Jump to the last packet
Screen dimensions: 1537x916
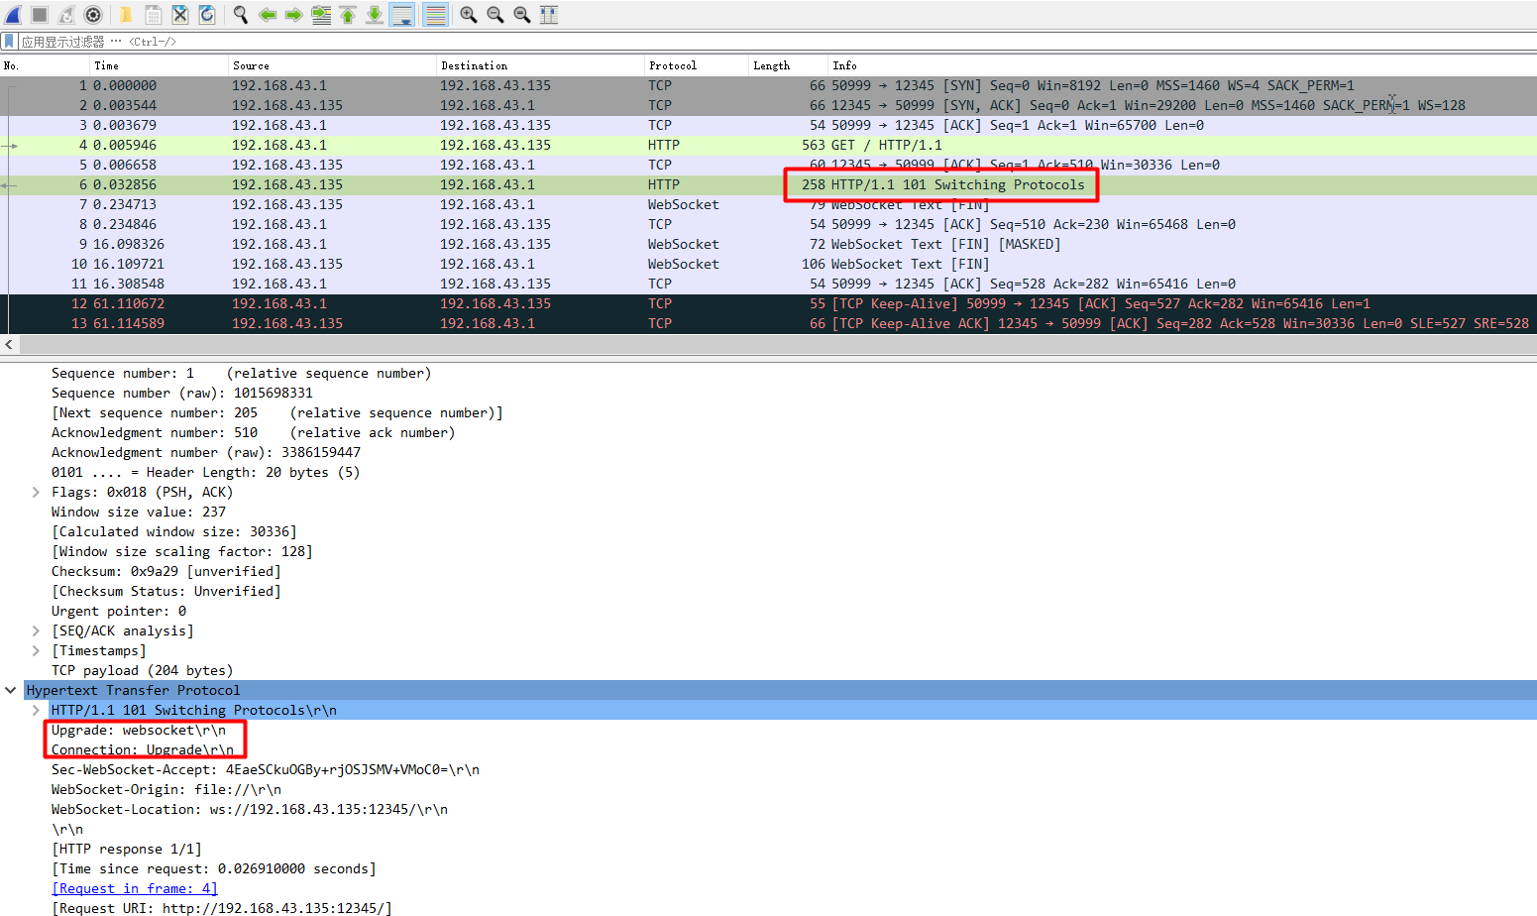pyautogui.click(x=375, y=14)
